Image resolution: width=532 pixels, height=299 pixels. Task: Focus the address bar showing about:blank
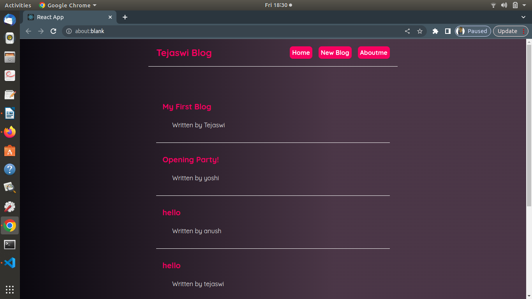click(234, 31)
